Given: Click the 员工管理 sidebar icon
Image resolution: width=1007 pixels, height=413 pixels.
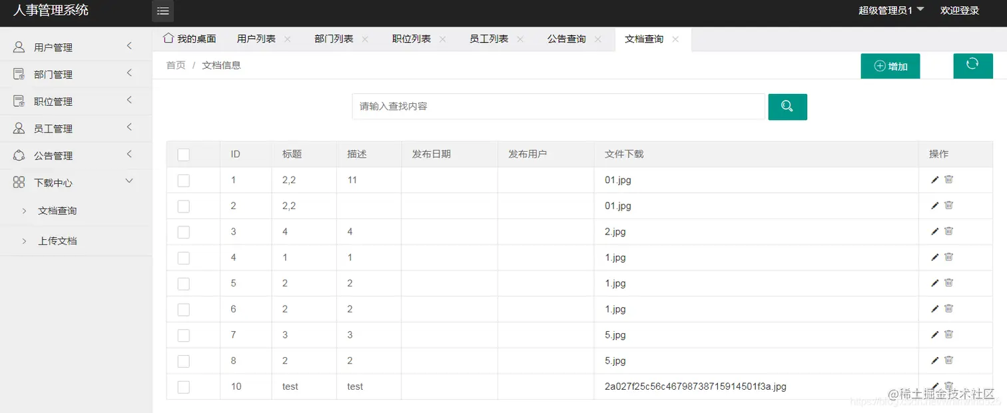Looking at the screenshot, I should pos(19,129).
